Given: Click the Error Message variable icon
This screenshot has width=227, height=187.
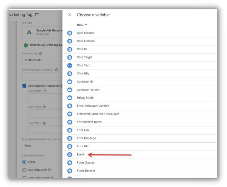Looking at the screenshot, I should [x=70, y=138].
